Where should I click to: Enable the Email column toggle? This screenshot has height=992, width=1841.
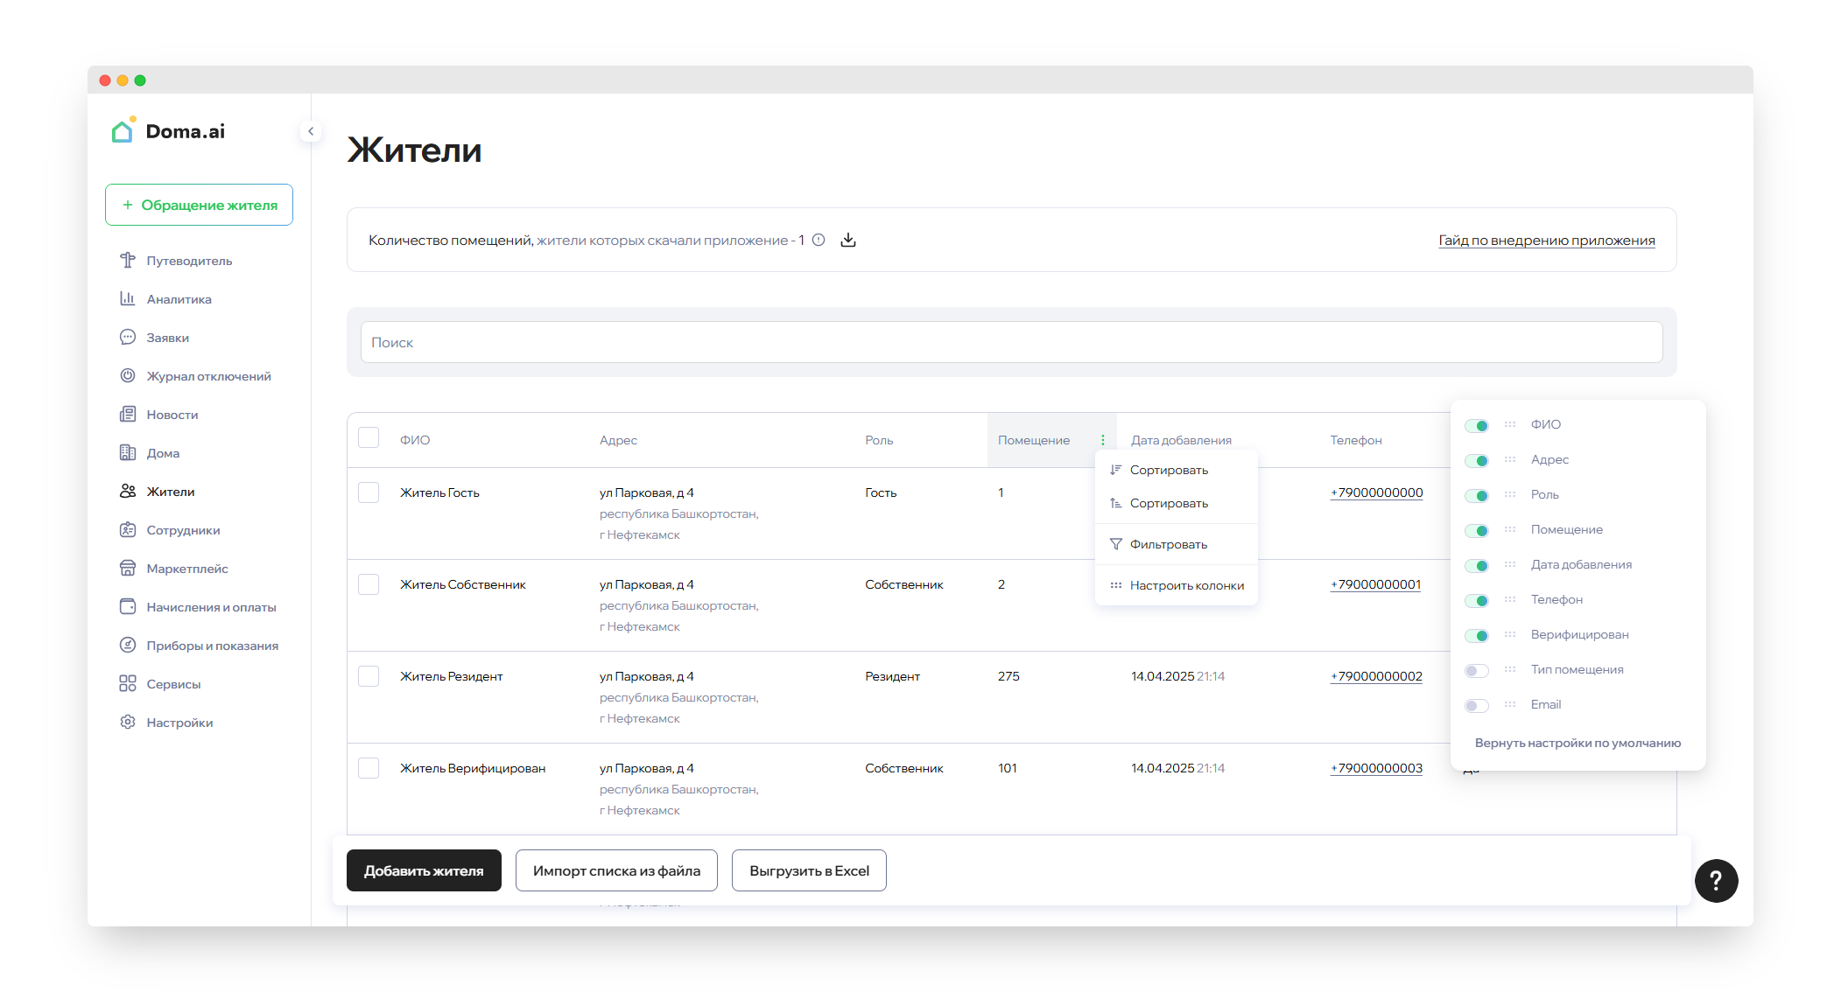[x=1477, y=705]
